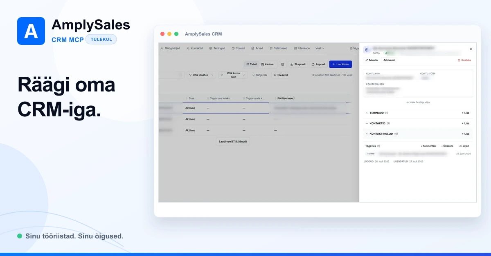The height and width of the screenshot is (256, 491).
Task: Open the Ülevaade navigation item
Action: (302, 48)
